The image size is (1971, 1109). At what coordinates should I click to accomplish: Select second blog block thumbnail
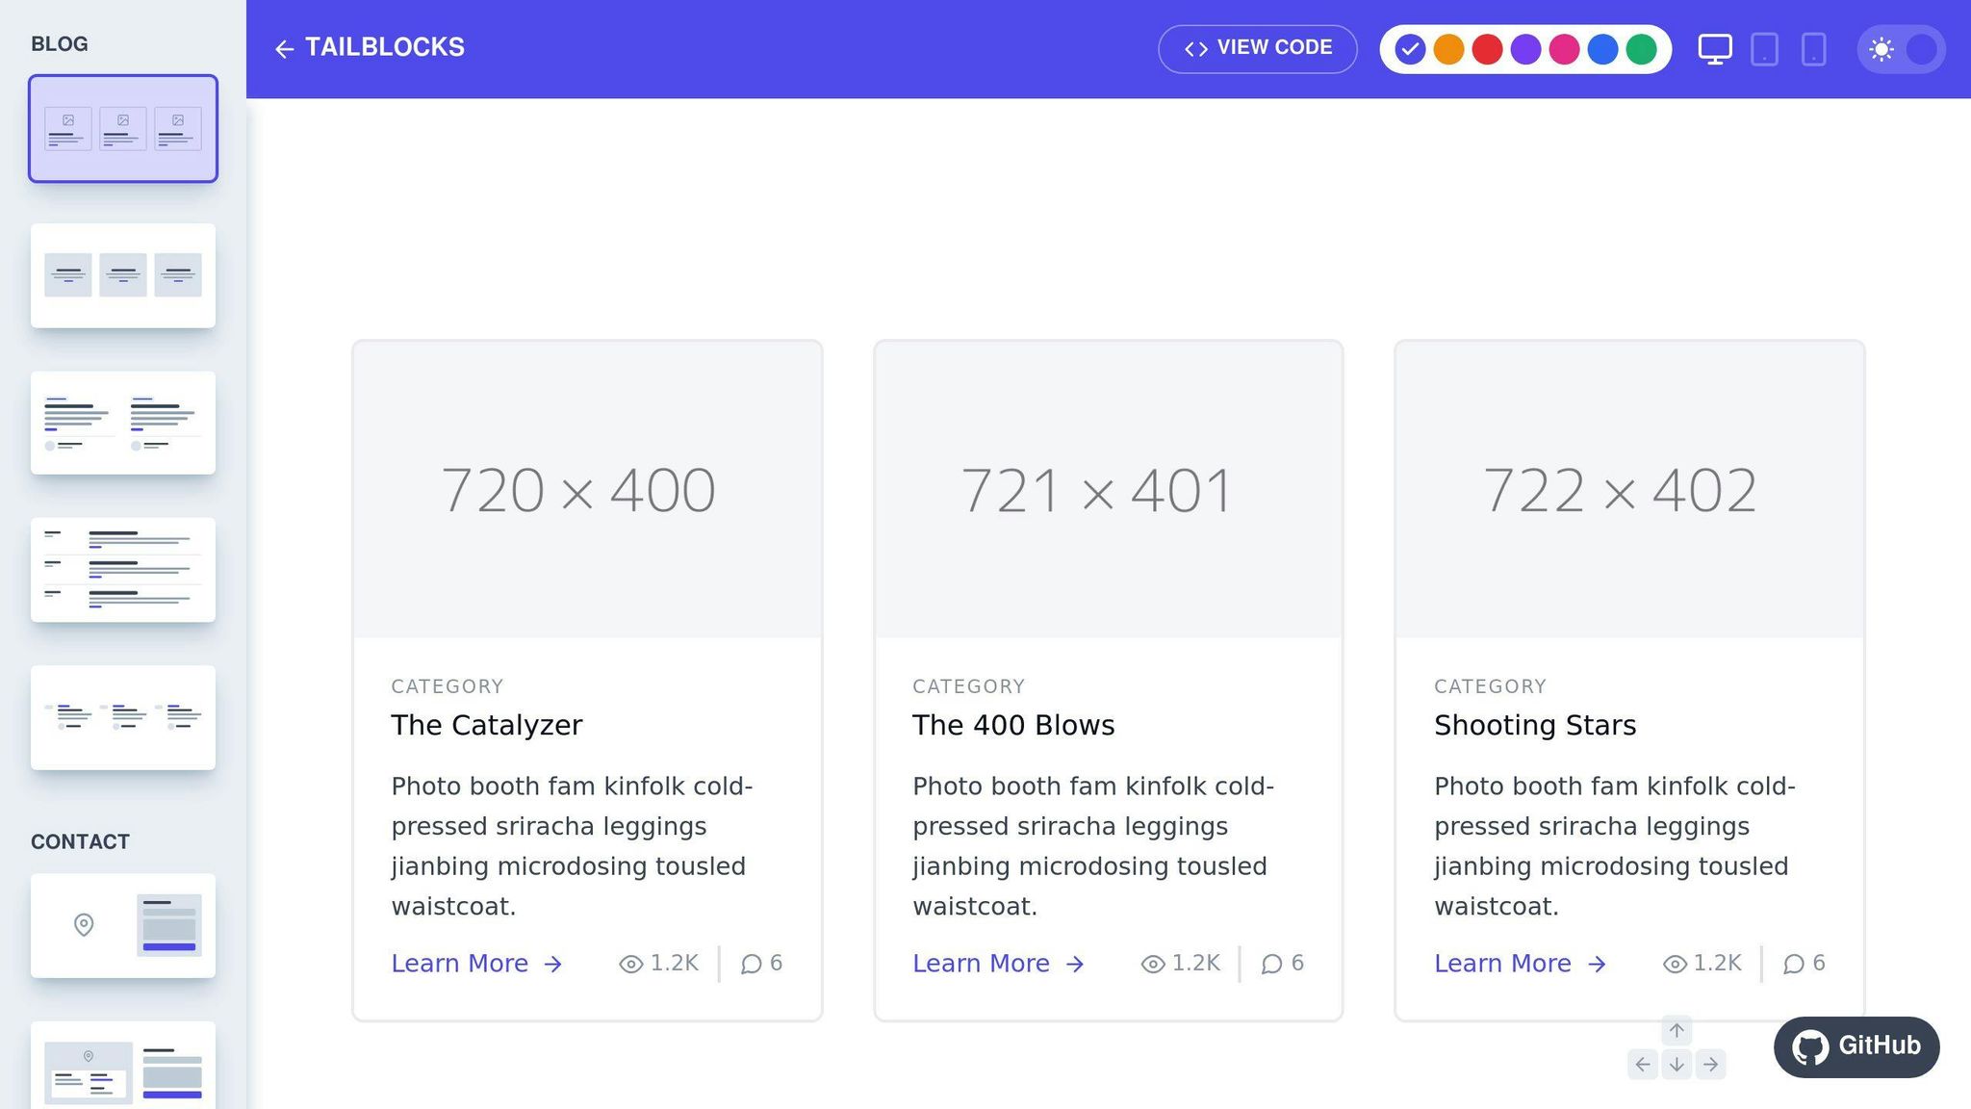123,275
